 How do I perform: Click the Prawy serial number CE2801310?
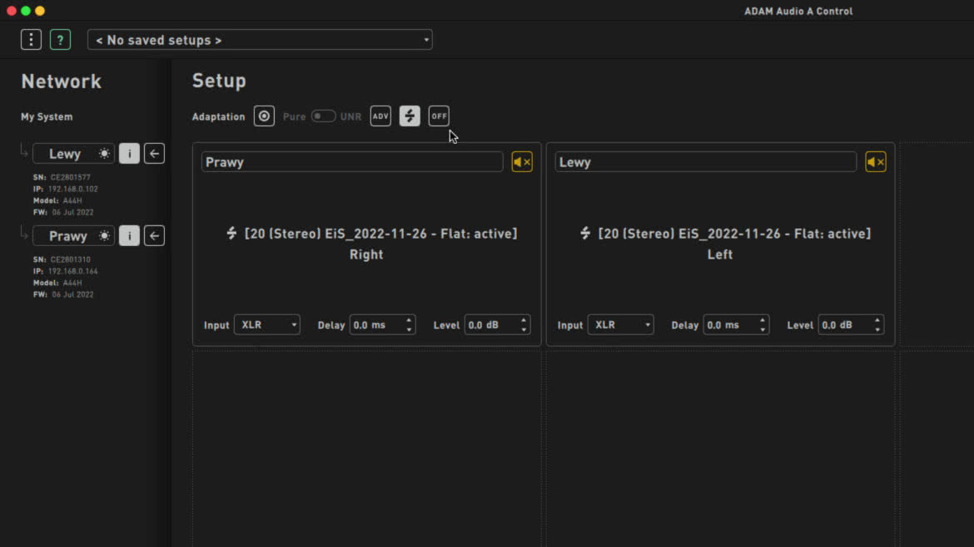(70, 259)
